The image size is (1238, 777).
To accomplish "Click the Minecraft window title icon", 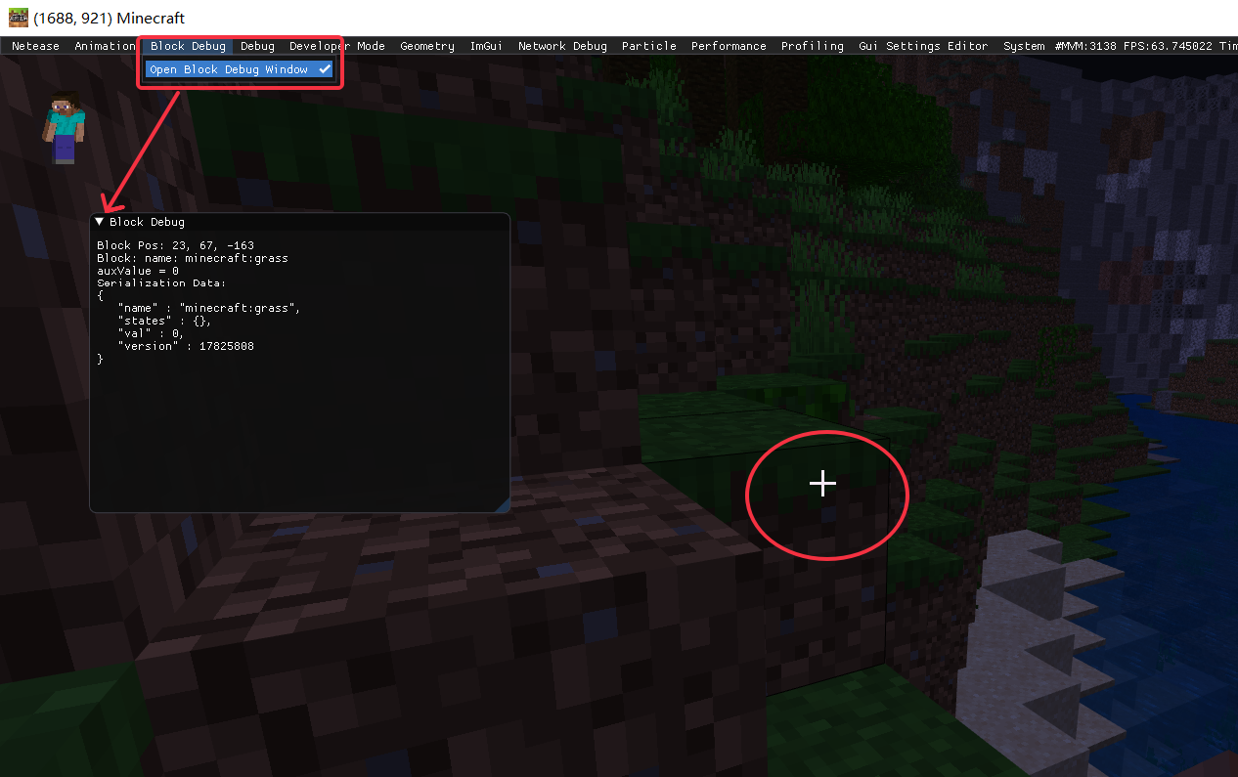I will click(17, 18).
